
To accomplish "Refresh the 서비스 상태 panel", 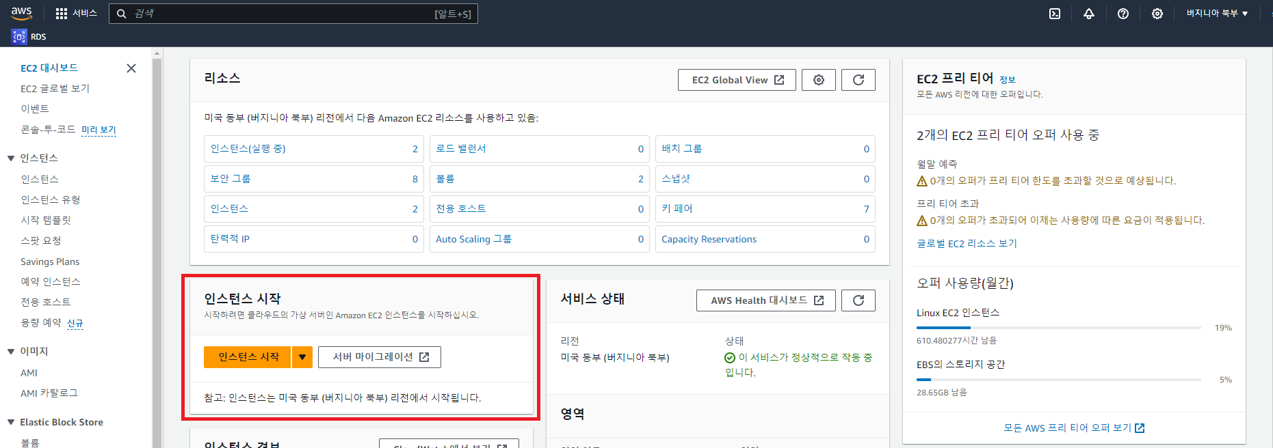I will click(858, 300).
